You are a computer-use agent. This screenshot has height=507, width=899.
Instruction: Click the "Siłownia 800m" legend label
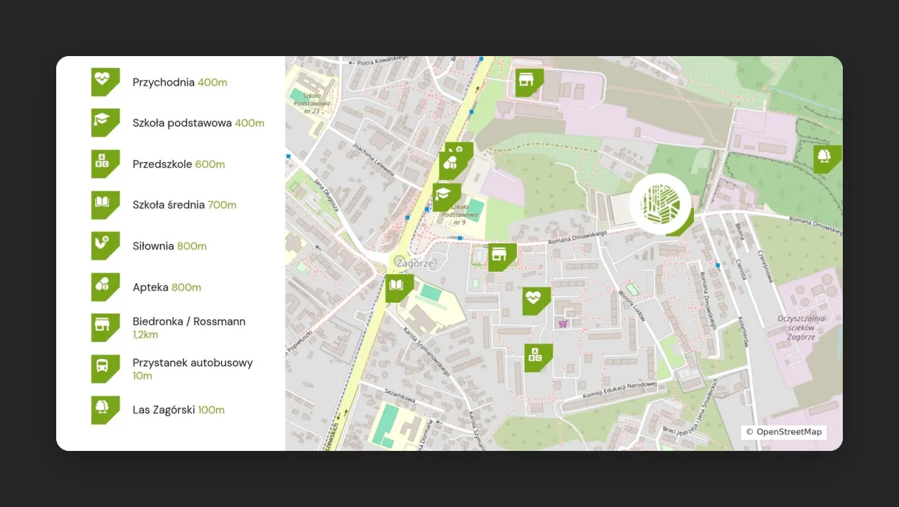coord(170,246)
